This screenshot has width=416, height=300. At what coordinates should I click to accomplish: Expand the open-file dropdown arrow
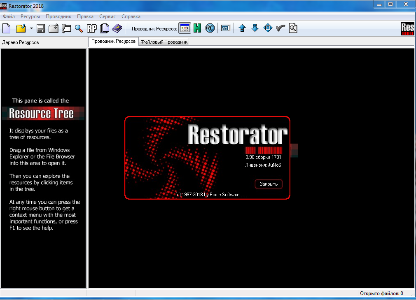click(x=31, y=28)
